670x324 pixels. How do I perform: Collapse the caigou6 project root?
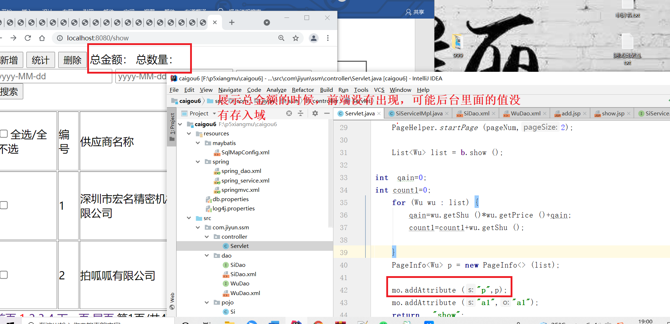[x=180, y=124]
